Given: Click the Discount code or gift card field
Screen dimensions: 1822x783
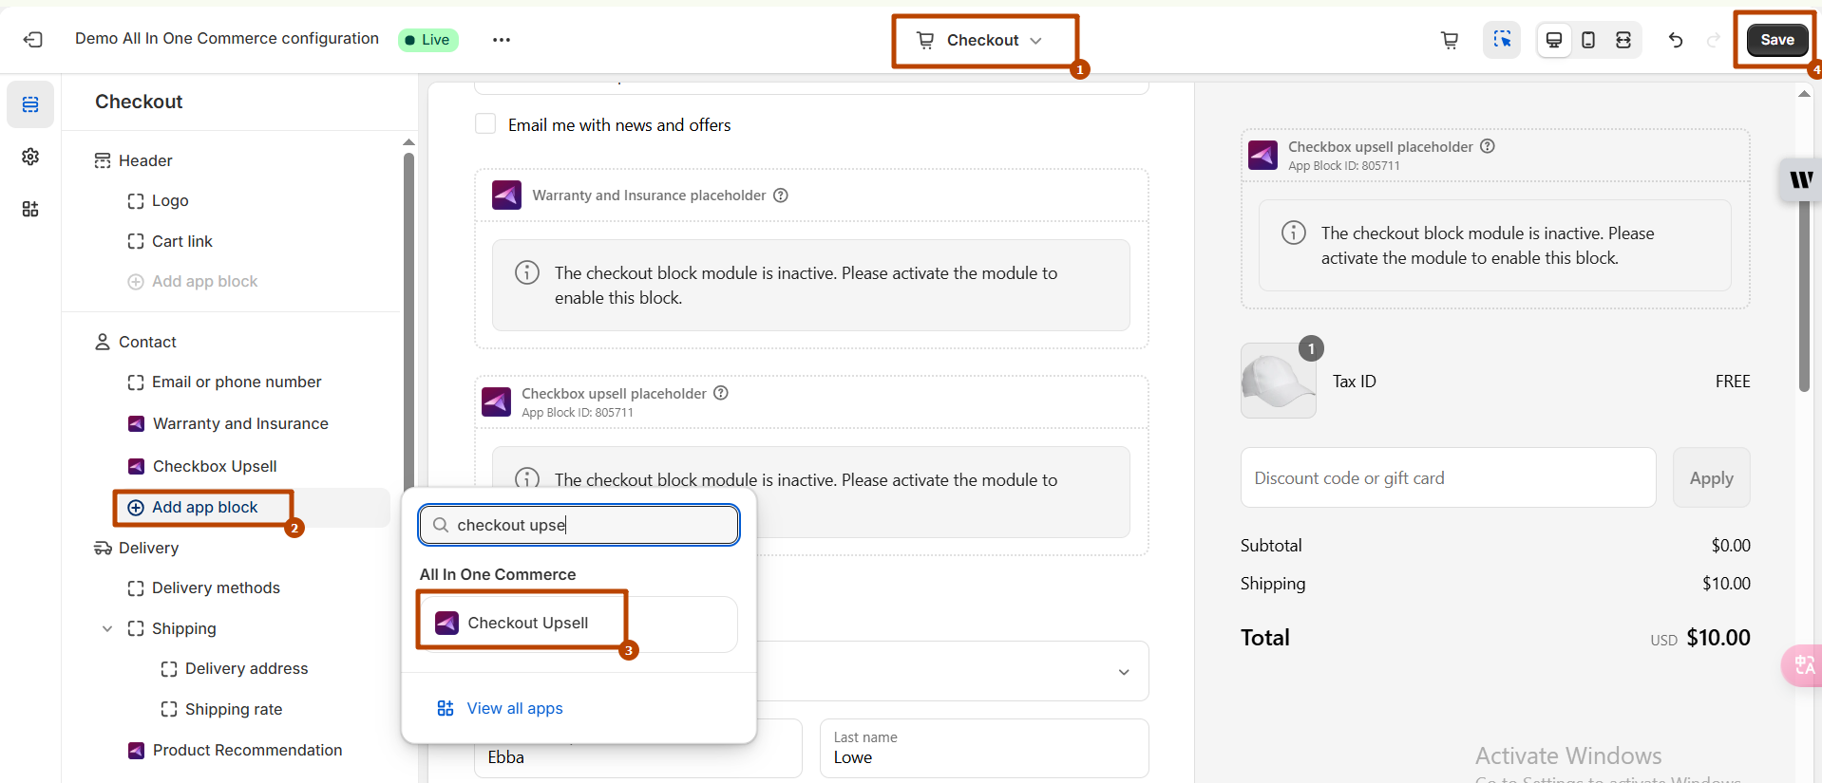Looking at the screenshot, I should pyautogui.click(x=1448, y=478).
